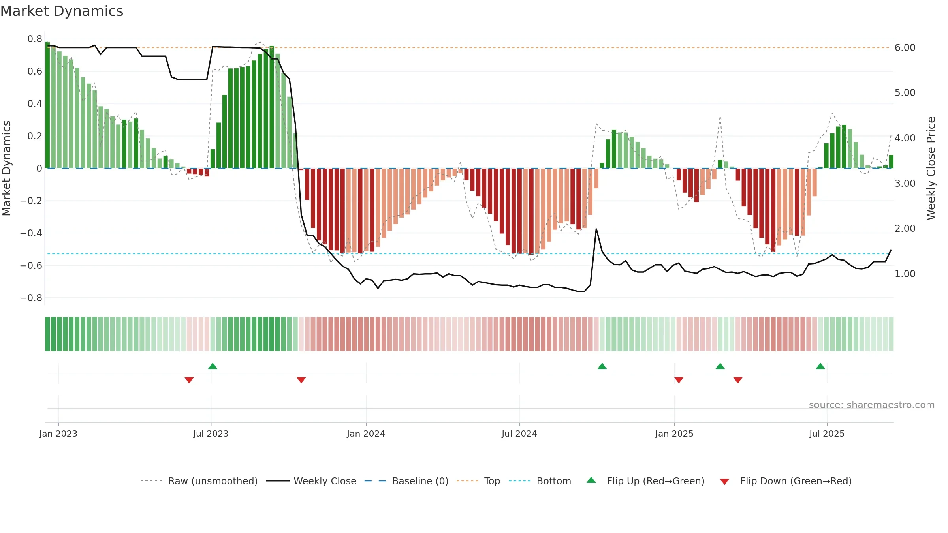Click the 3.00 price axis tick
The image size is (948, 533).
tap(905, 184)
